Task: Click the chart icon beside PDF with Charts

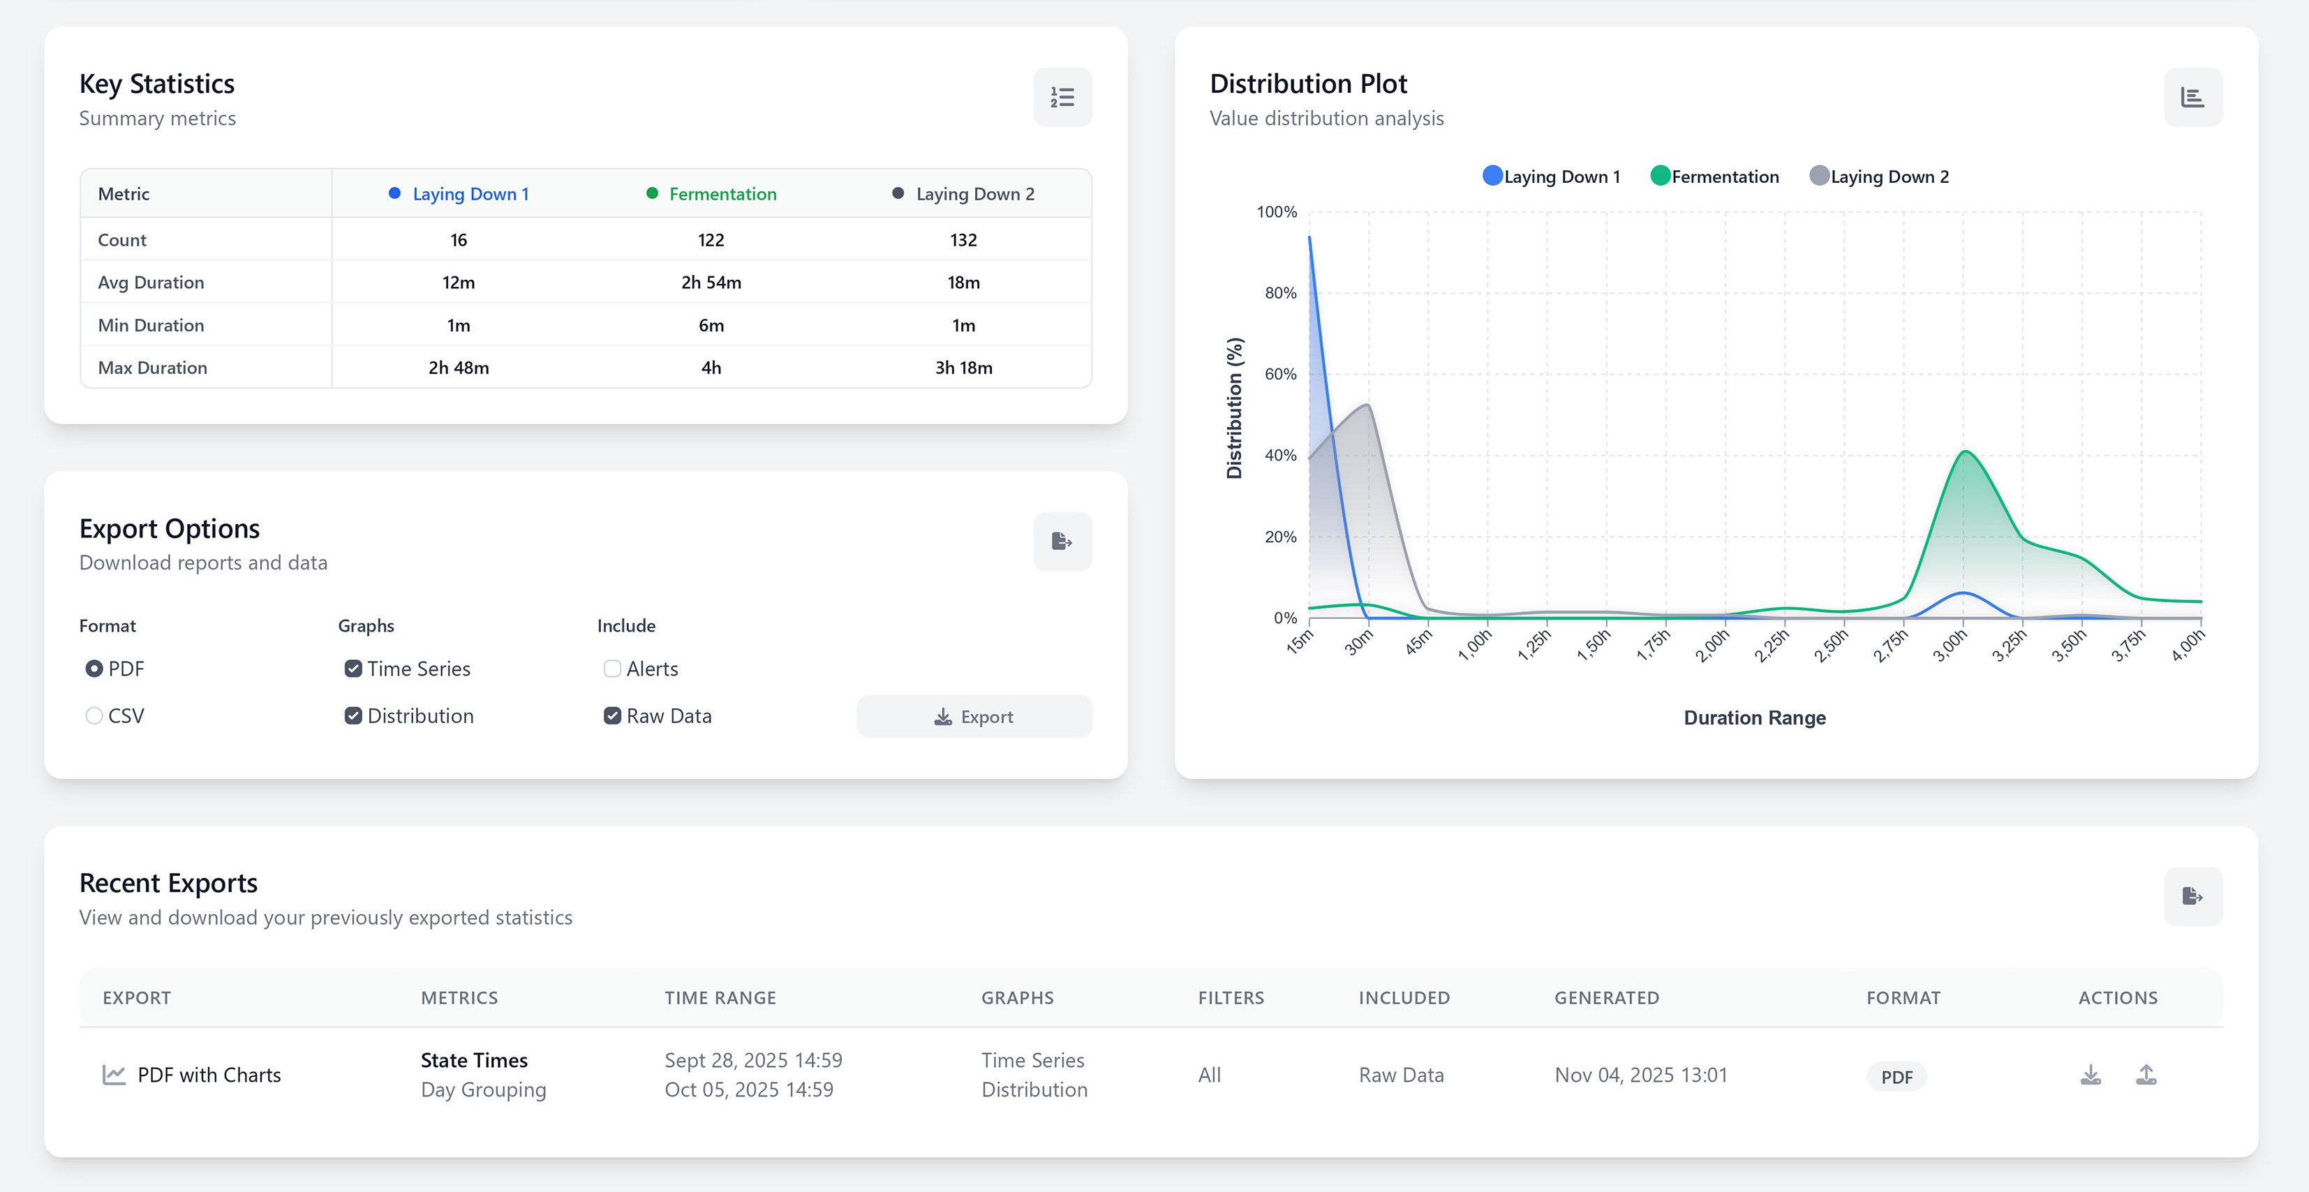Action: pyautogui.click(x=114, y=1075)
